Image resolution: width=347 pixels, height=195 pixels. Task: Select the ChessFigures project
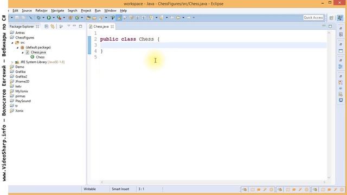pyautogui.click(x=25, y=37)
